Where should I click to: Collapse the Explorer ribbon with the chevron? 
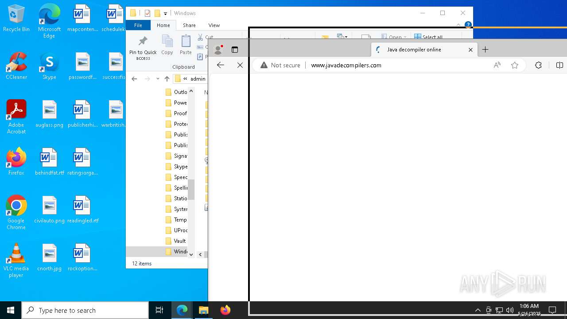tap(458, 25)
